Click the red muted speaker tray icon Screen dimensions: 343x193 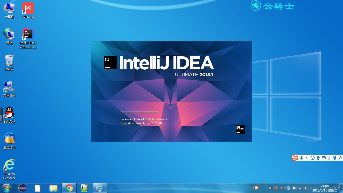[282, 188]
